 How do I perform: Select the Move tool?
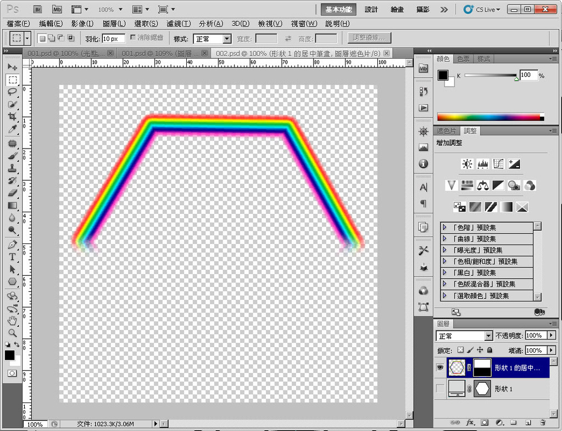12,67
